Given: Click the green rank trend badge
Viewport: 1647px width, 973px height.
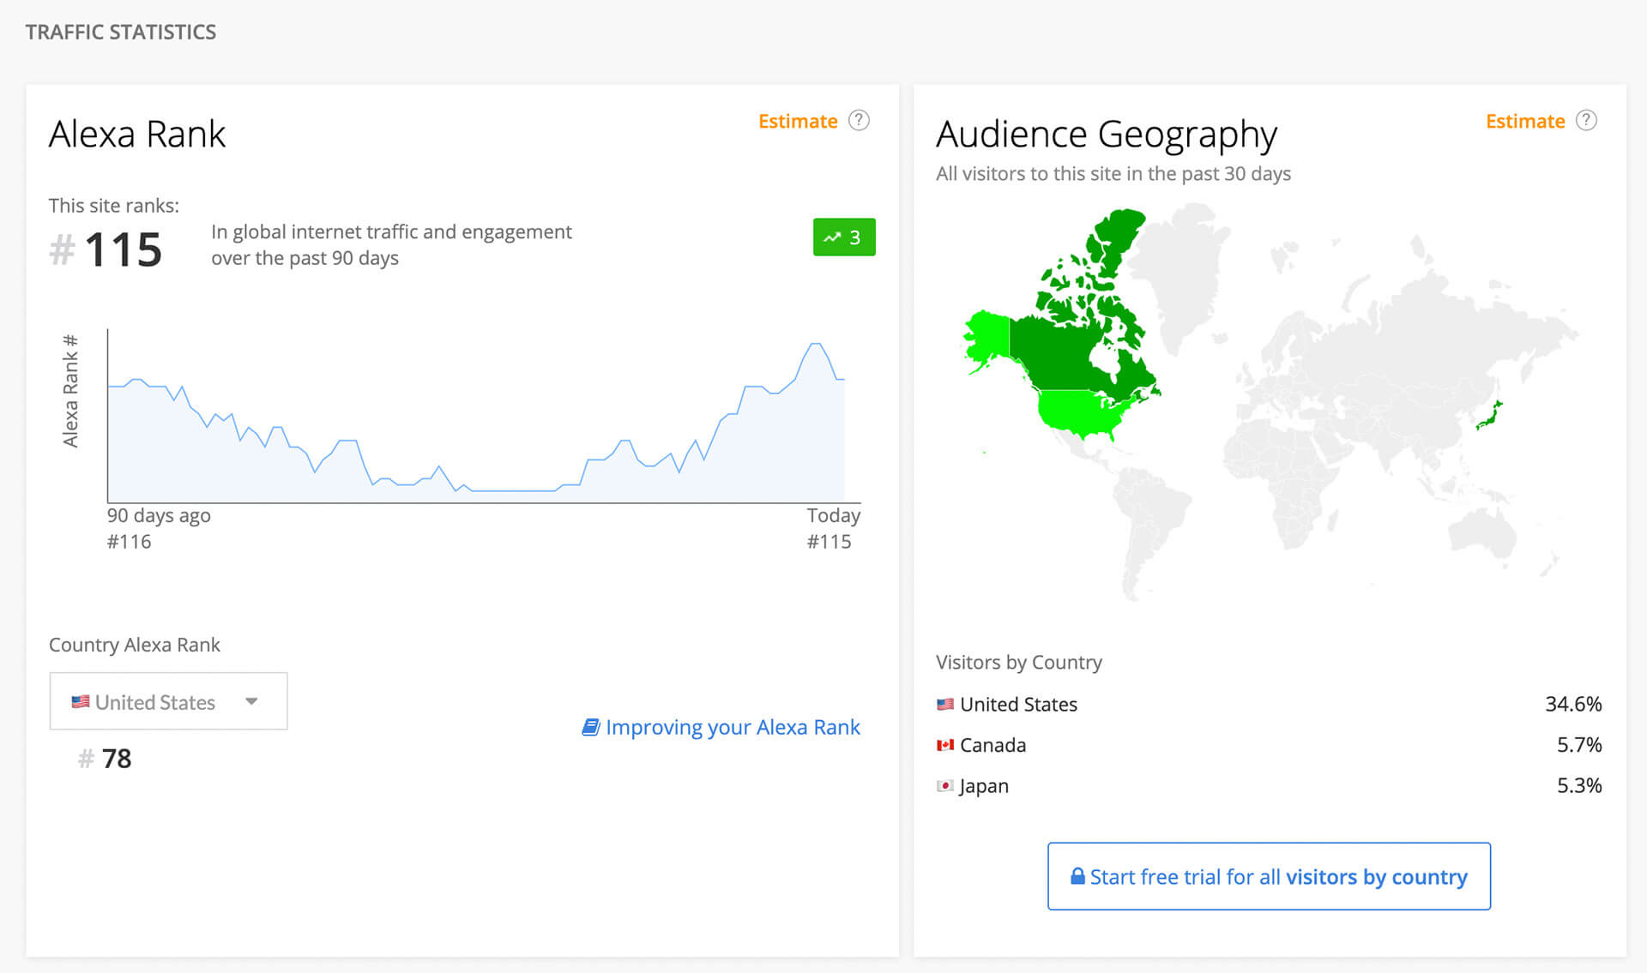Looking at the screenshot, I should (843, 237).
